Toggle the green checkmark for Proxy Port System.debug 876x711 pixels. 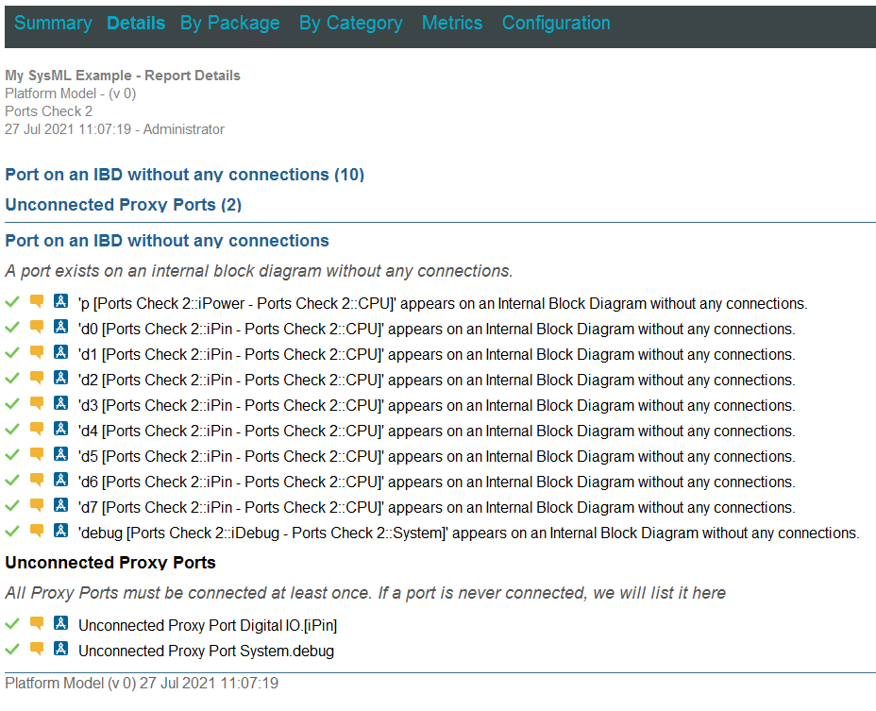12,650
